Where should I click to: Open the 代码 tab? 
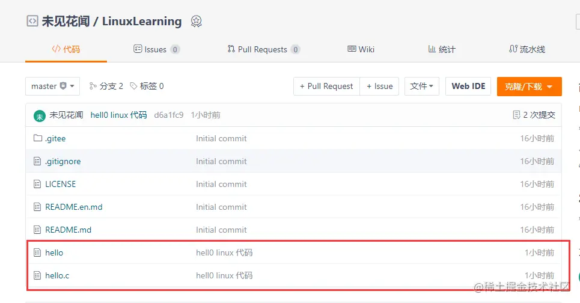[x=66, y=49]
